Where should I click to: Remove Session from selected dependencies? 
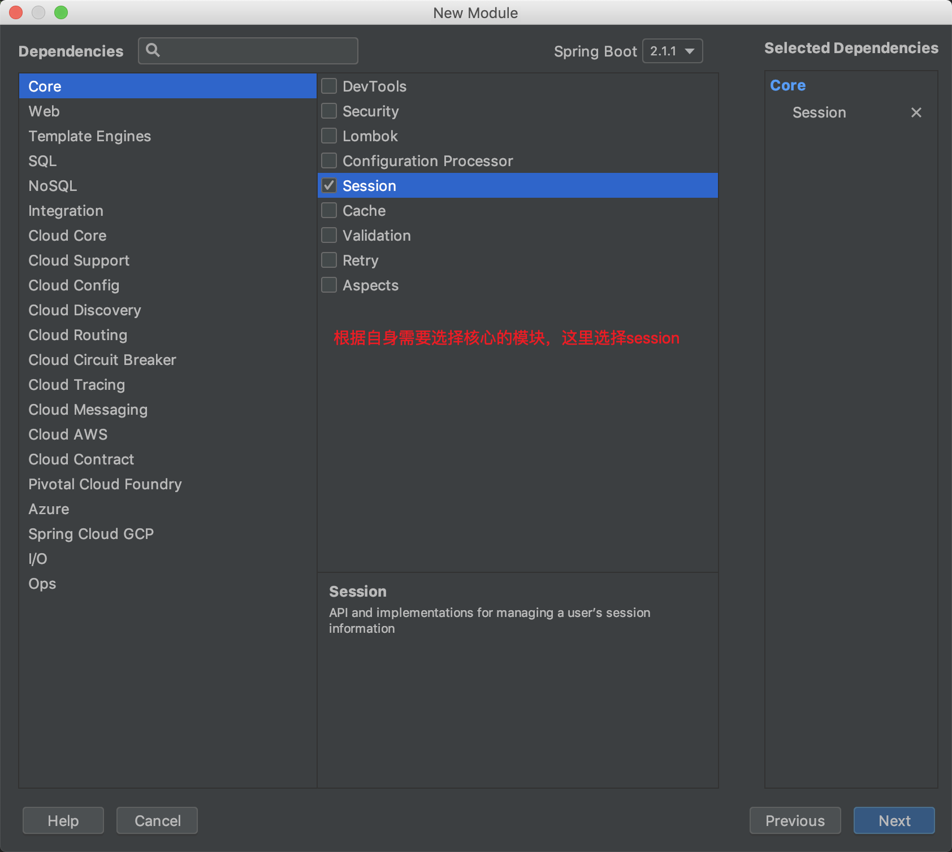click(x=916, y=112)
